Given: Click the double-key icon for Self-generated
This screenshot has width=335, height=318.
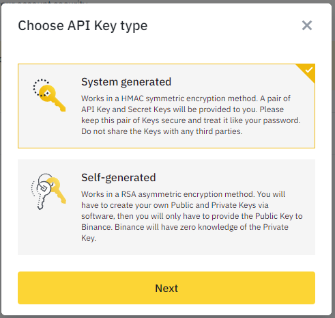Looking at the screenshot, I should (48, 191).
